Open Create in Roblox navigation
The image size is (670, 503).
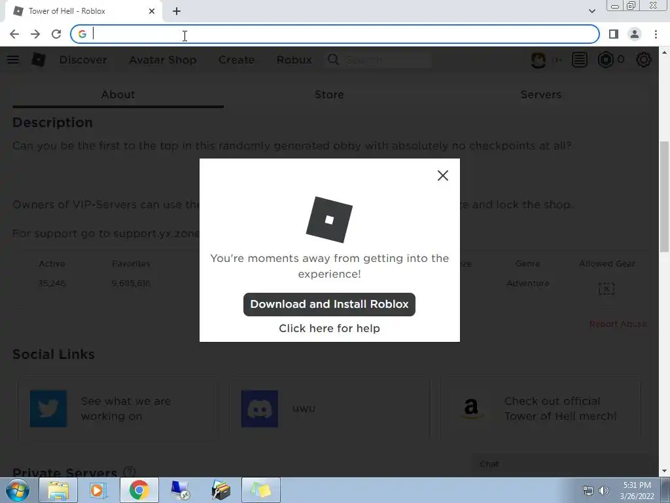[x=236, y=60]
